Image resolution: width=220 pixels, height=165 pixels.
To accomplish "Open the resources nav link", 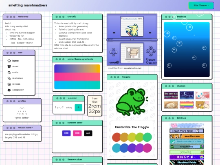I will tap(18, 78).
